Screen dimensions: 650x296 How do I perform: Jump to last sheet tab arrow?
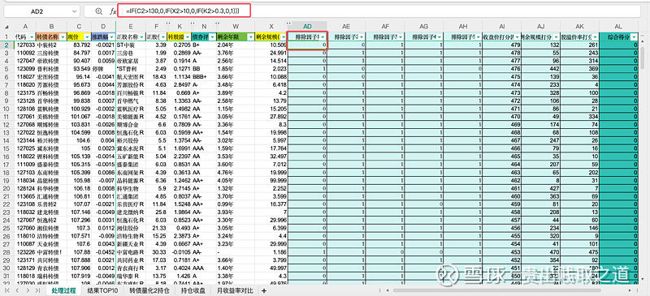coord(38,290)
